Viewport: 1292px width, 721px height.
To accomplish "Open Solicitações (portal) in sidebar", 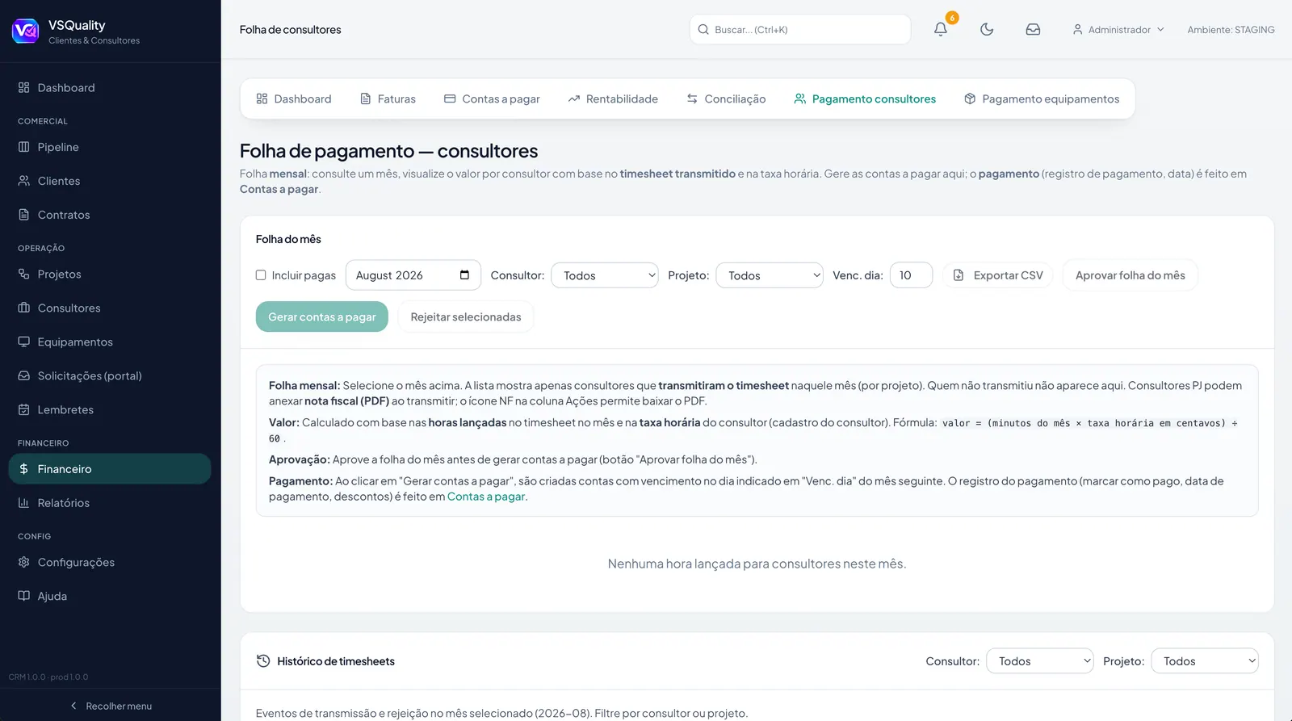I will pos(110,376).
